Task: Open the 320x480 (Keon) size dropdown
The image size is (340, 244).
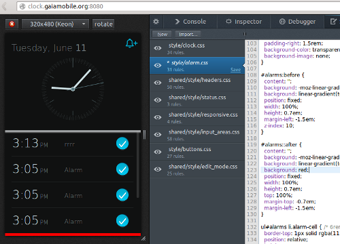Action: point(55,24)
